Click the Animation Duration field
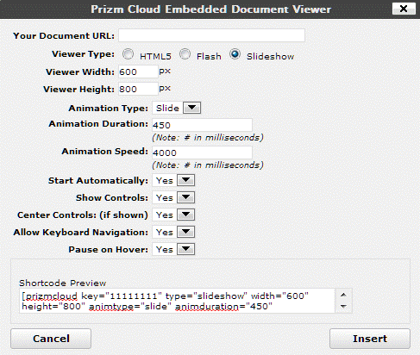This screenshot has height=355, width=420. (202, 125)
